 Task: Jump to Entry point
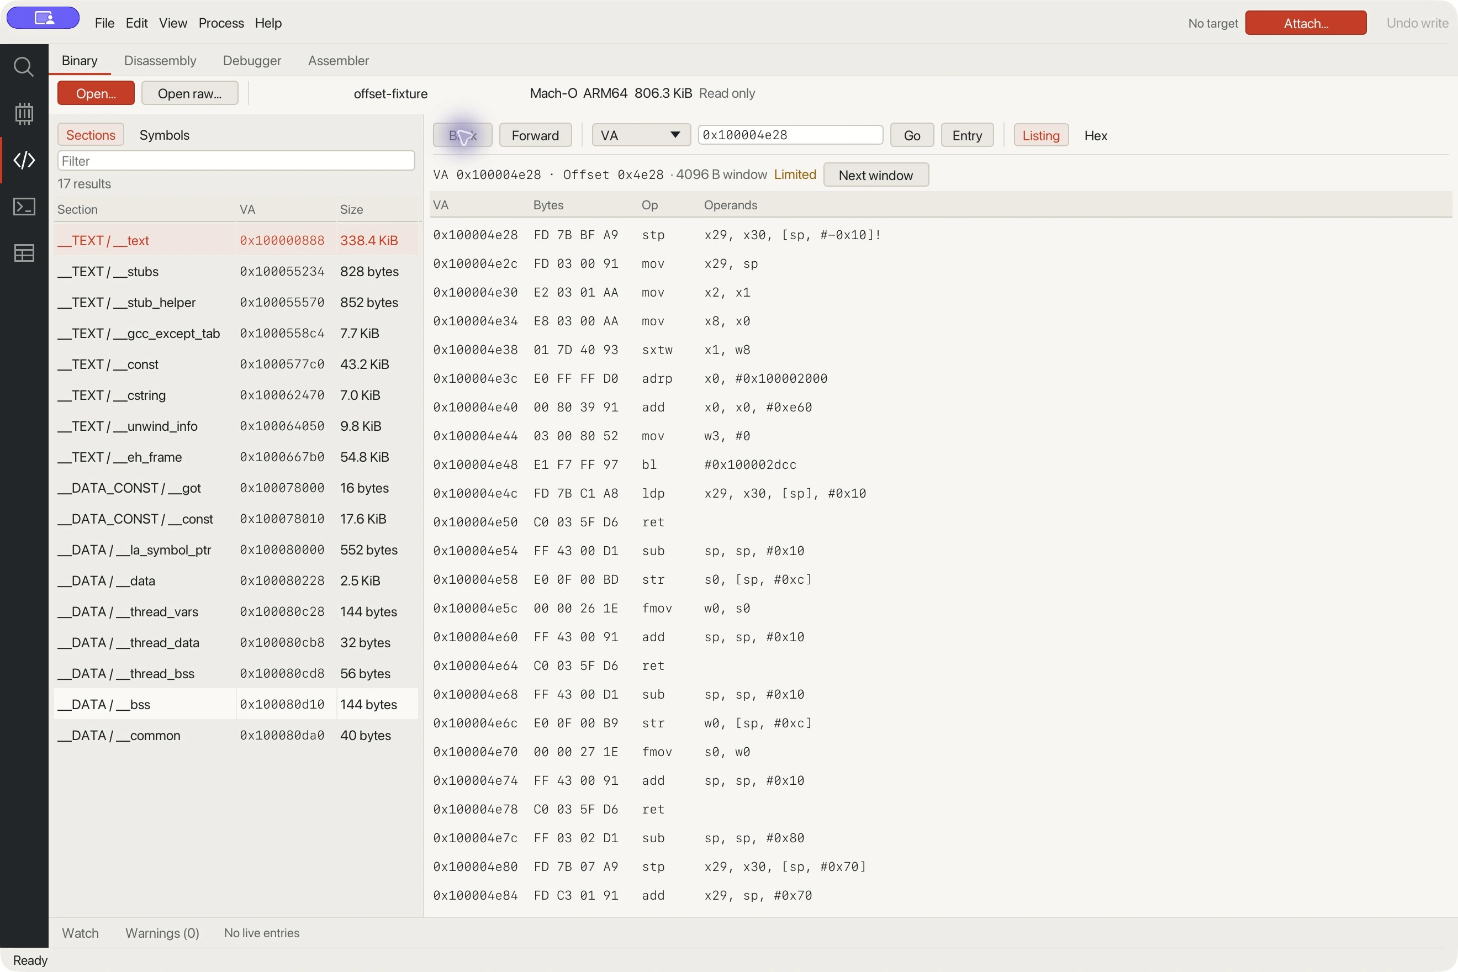coord(967,135)
